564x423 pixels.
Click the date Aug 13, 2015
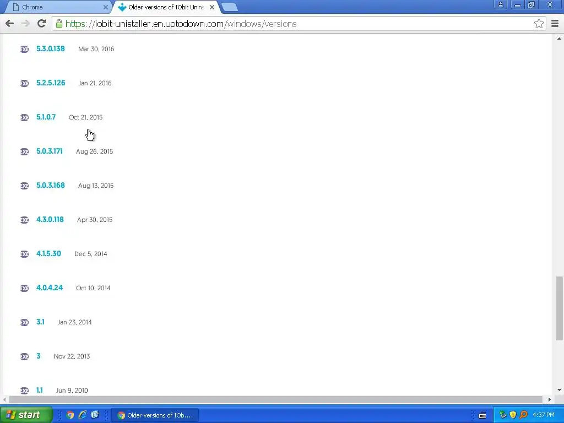coord(96,186)
